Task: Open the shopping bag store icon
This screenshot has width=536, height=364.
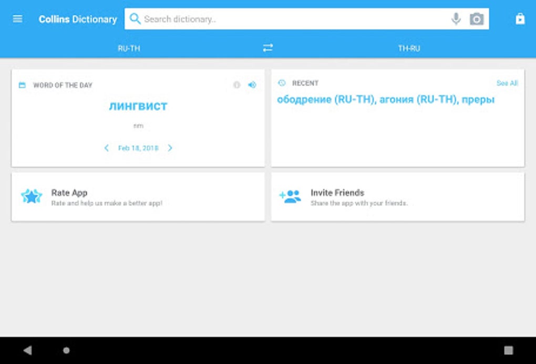Action: point(520,18)
